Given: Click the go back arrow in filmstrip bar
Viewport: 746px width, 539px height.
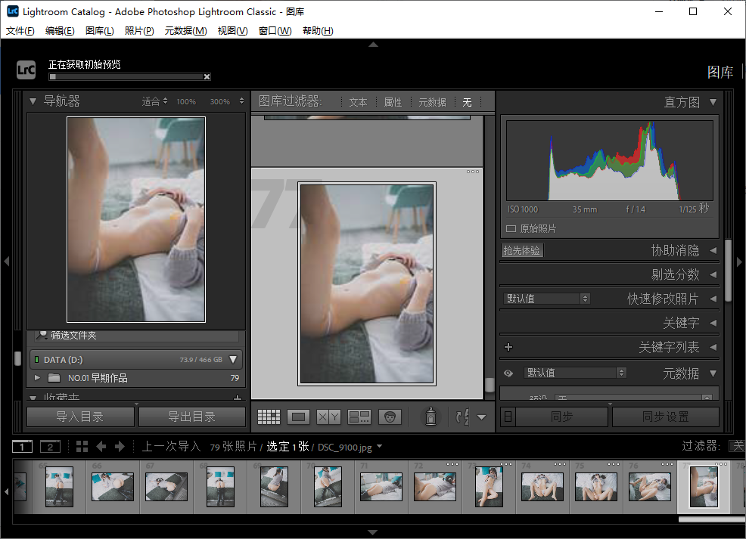Looking at the screenshot, I should [x=101, y=447].
